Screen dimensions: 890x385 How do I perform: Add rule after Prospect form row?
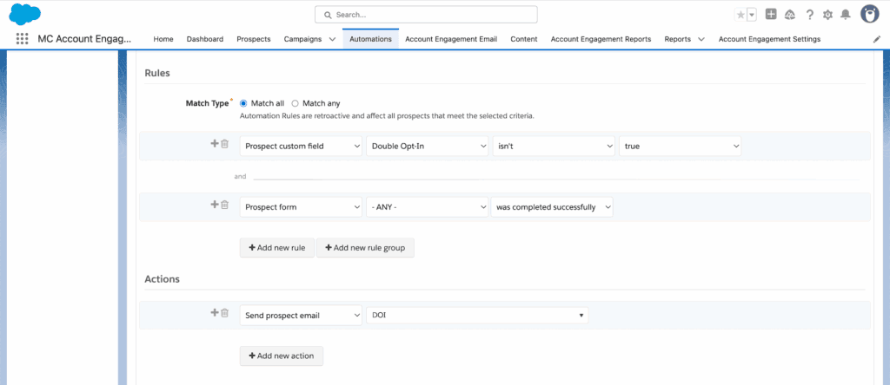pyautogui.click(x=215, y=205)
